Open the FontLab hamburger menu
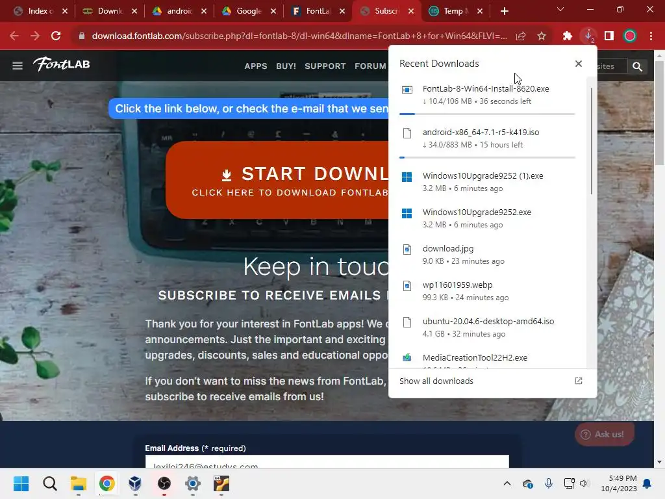Viewport: 665px width, 499px height. (18, 66)
